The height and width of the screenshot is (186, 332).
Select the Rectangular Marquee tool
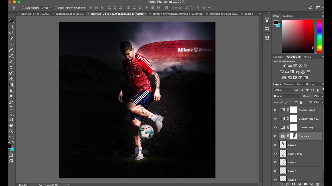(11, 27)
